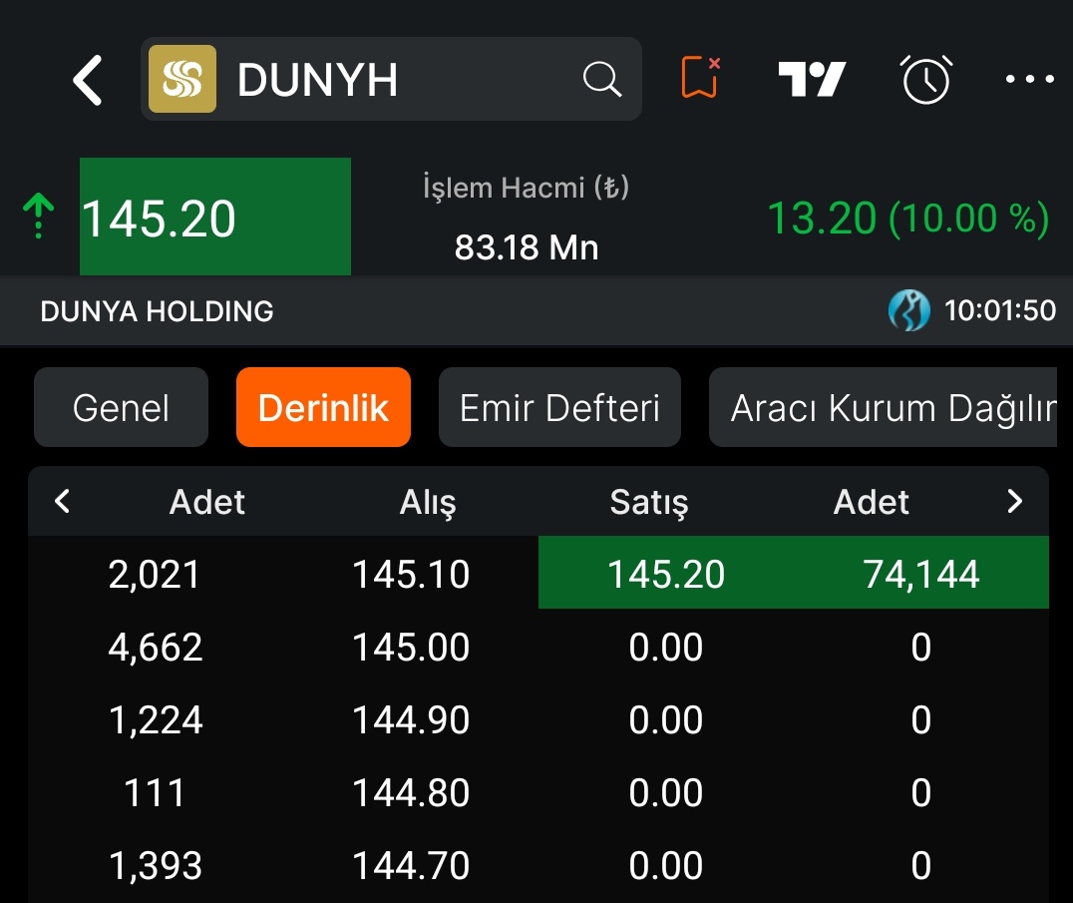
Task: Tap the İşlem Hacmi (₺) label
Action: pyautogui.click(x=526, y=187)
